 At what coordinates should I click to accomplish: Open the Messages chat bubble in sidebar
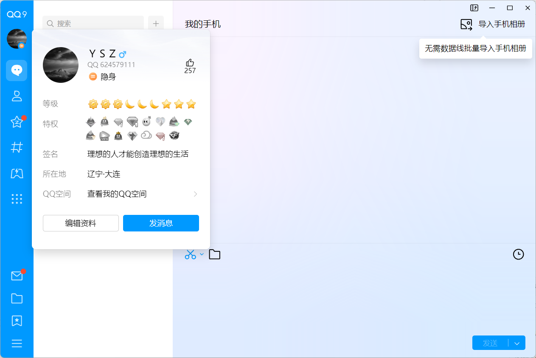[x=17, y=70]
